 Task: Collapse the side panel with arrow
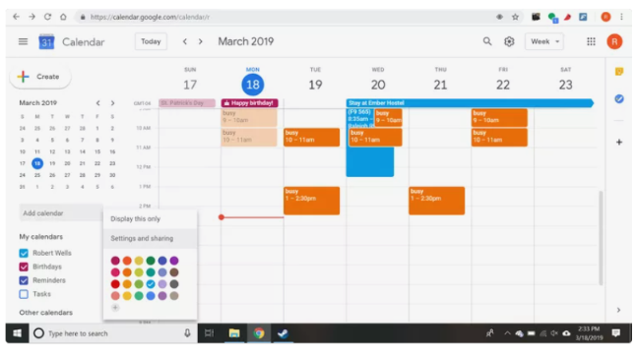(x=618, y=310)
